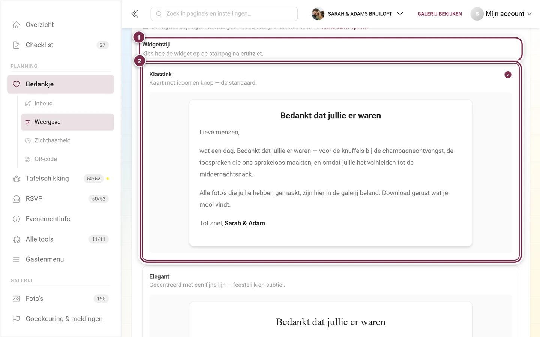Click the QR-code icon in the sidebar
Viewport: 540px width, 337px height.
click(x=28, y=159)
